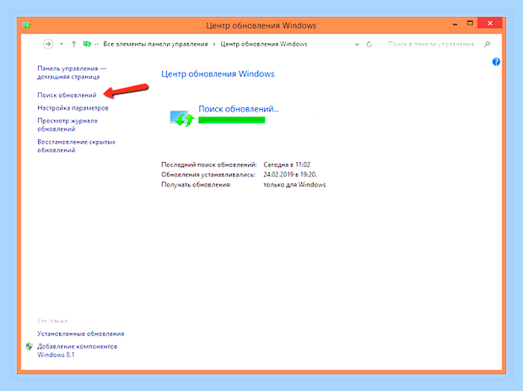The image size is (523, 391).
Task: Click the Windows Update icon in the address bar
Action: [x=87, y=44]
